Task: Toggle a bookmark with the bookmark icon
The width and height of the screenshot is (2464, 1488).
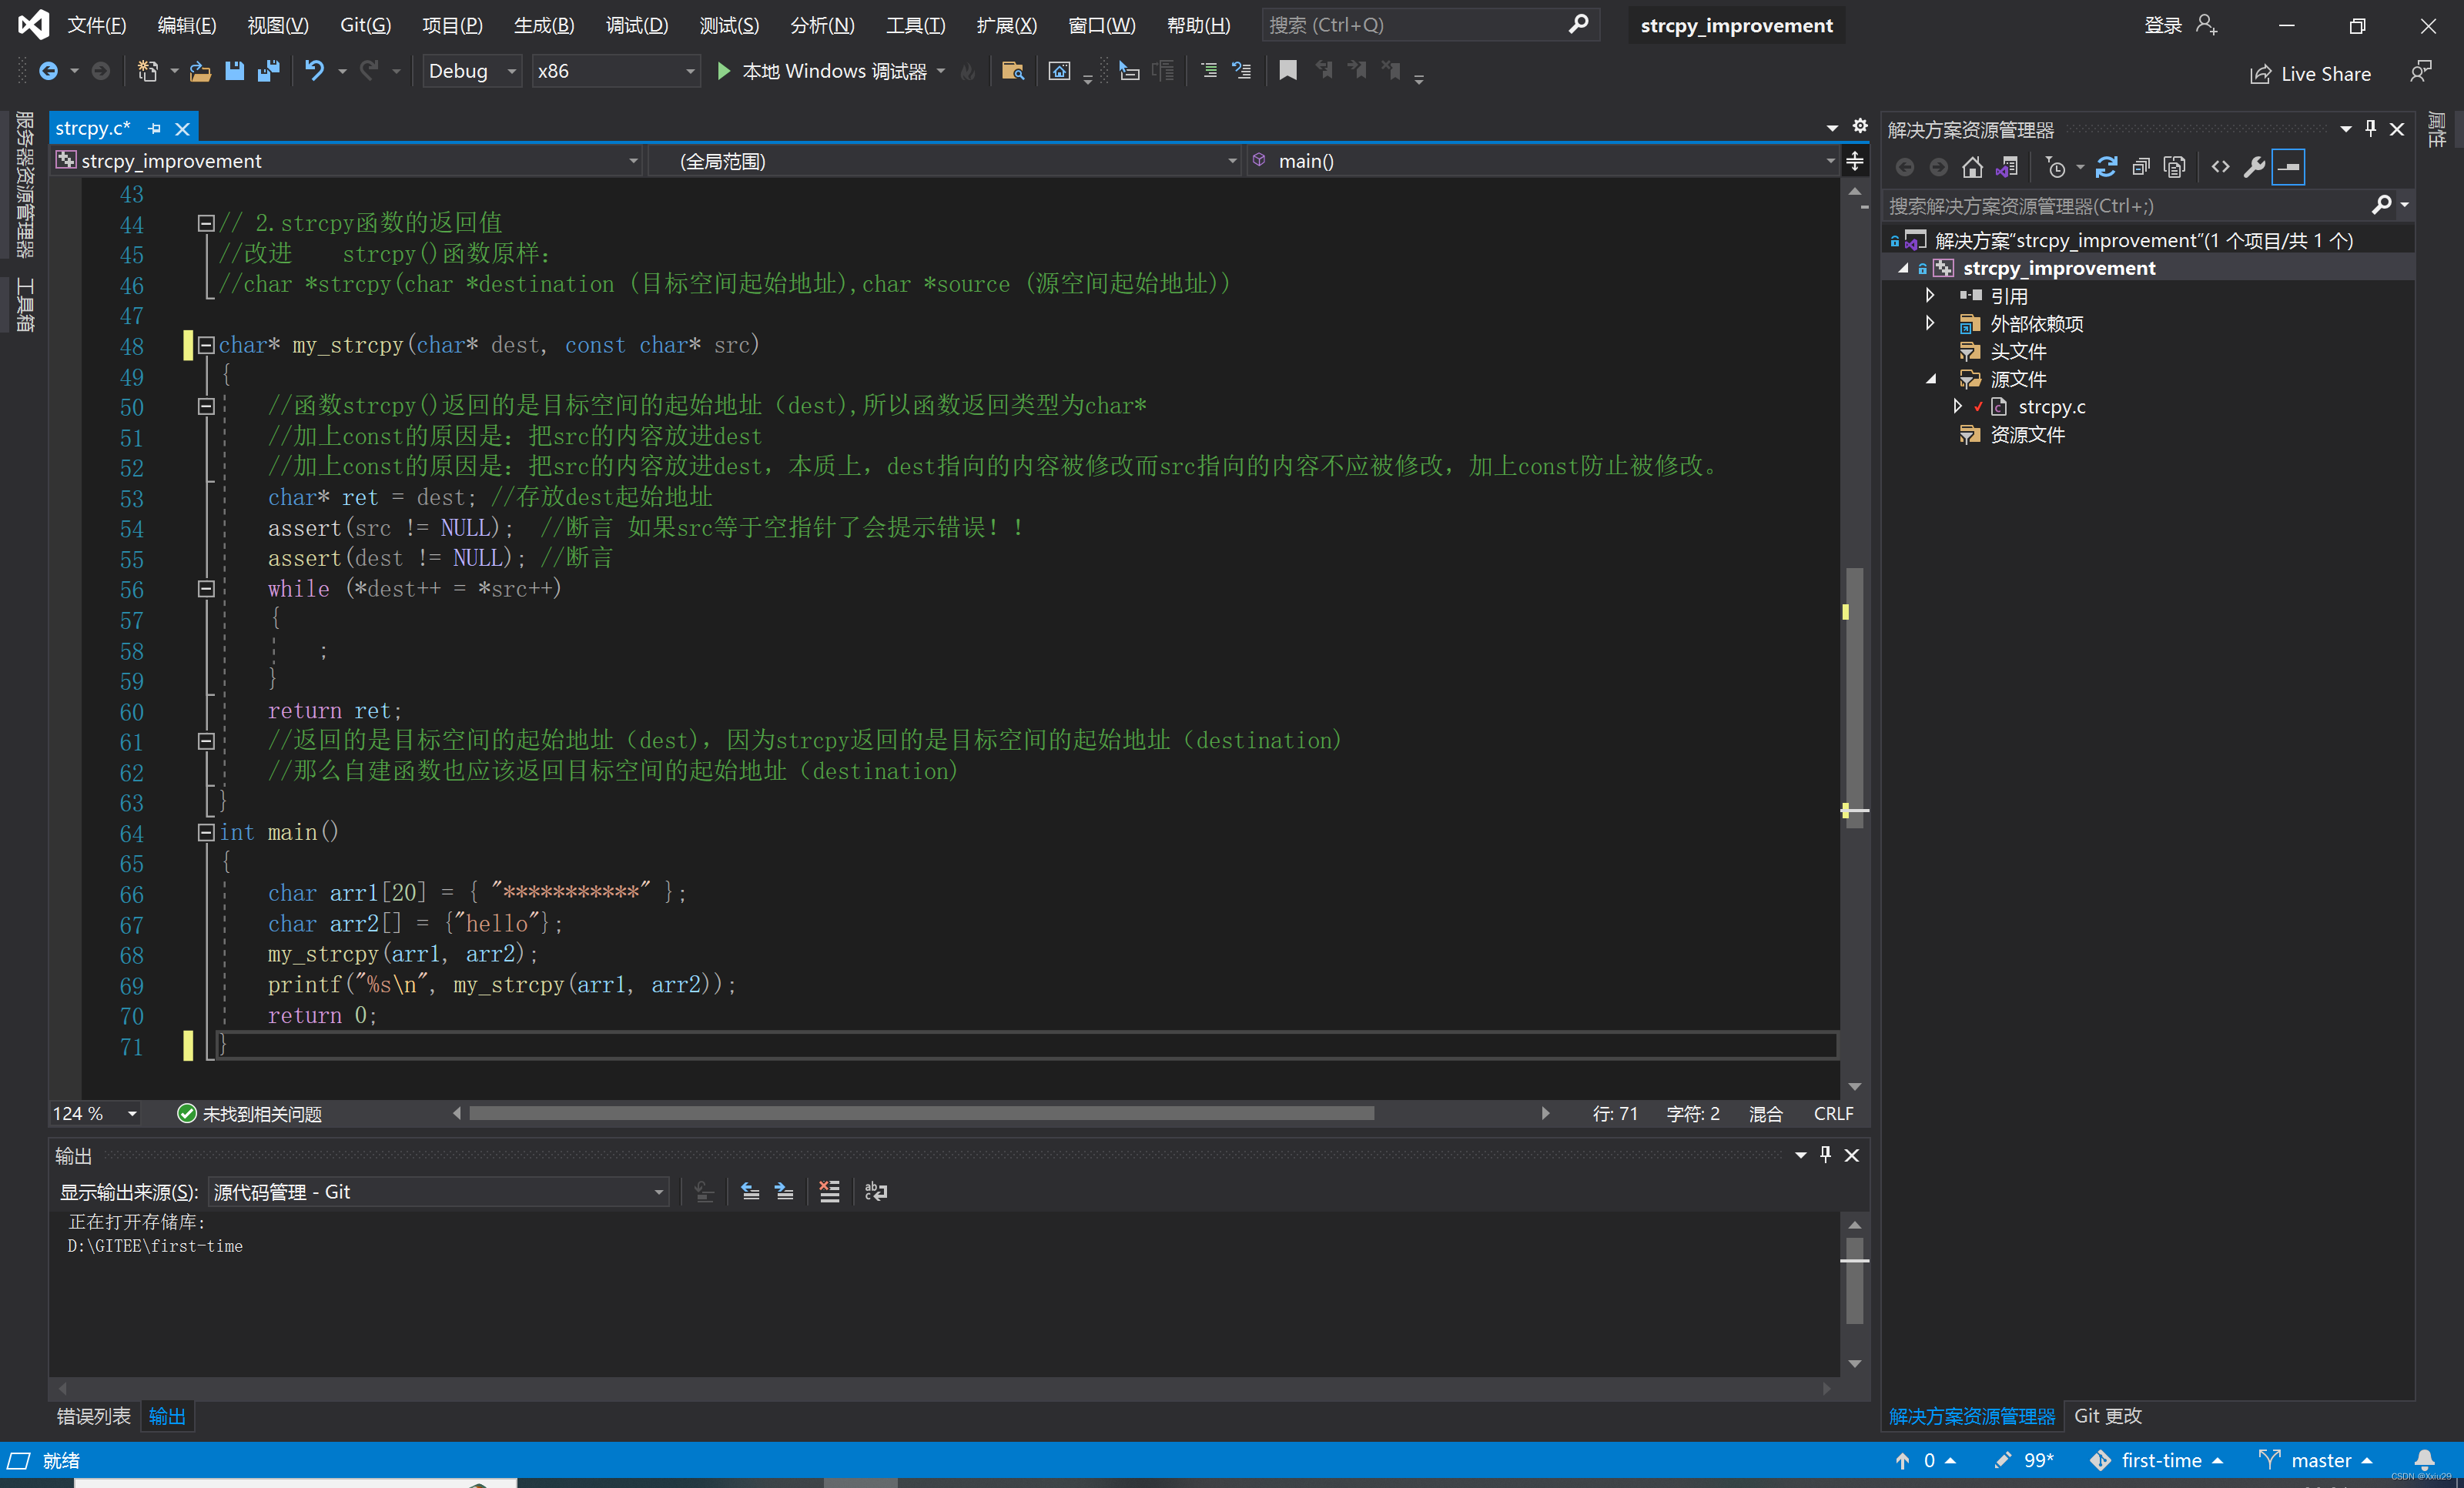Action: click(x=1287, y=71)
